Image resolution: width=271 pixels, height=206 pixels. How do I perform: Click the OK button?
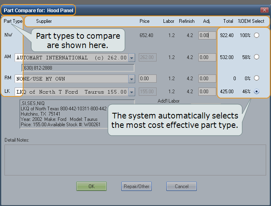click(x=91, y=186)
